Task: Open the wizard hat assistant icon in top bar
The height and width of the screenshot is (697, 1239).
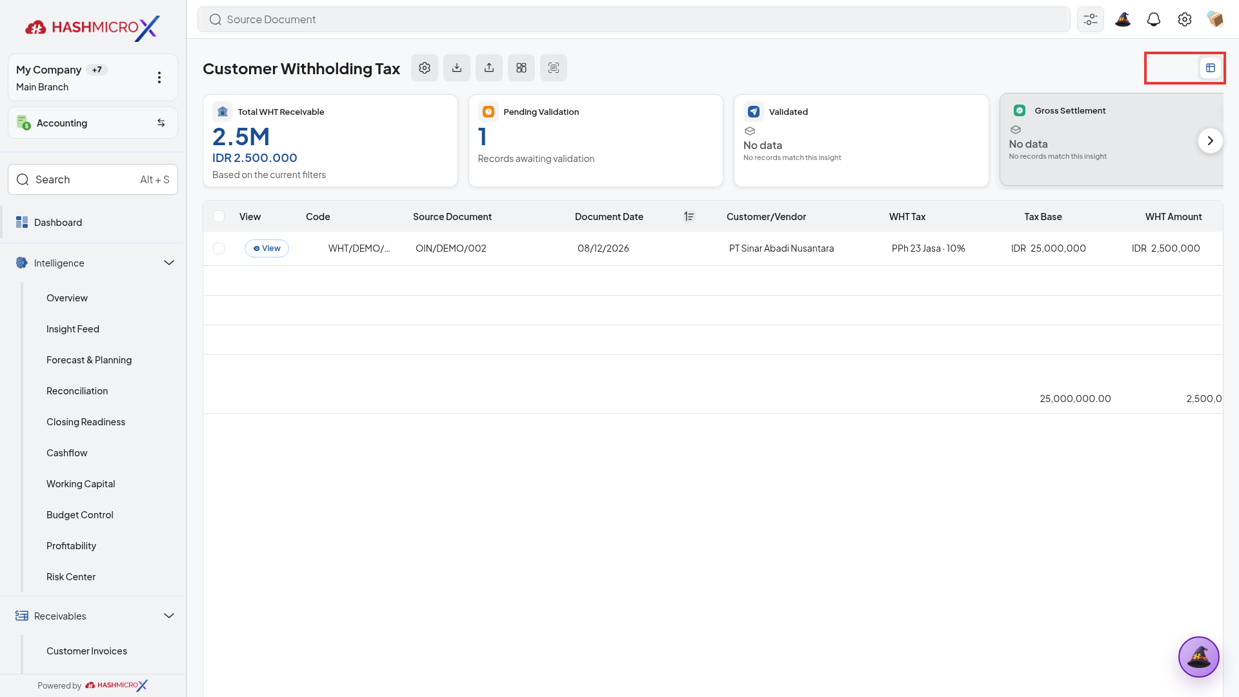Action: (x=1123, y=19)
